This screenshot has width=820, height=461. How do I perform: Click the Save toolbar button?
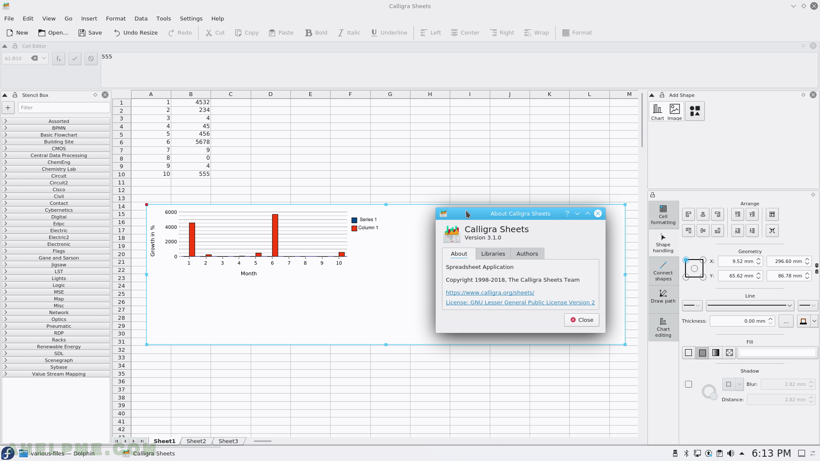[x=90, y=32]
